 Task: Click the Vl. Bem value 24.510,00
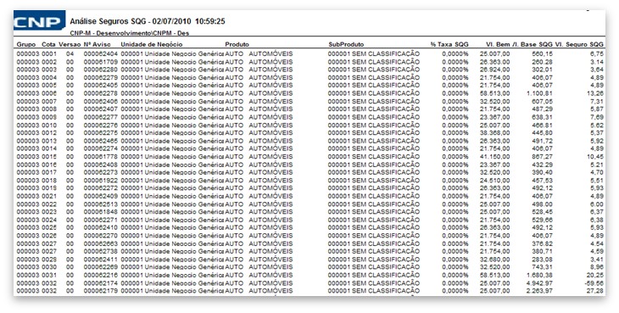click(x=495, y=180)
